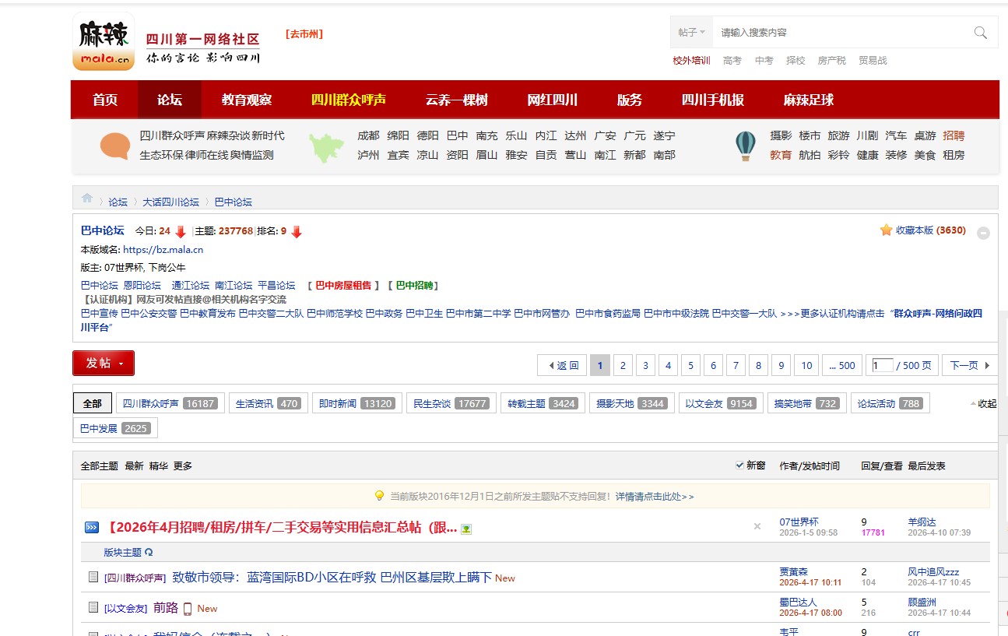Click the hot air balloon icon

pos(745,146)
